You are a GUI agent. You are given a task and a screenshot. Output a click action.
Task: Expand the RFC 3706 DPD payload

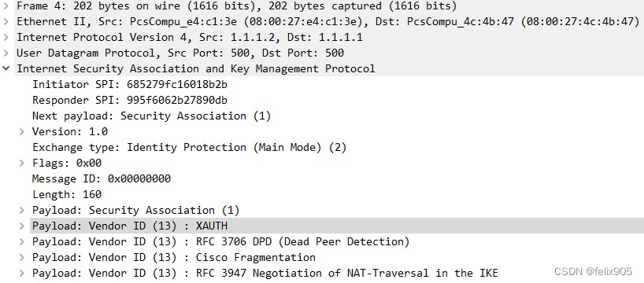[x=22, y=241]
